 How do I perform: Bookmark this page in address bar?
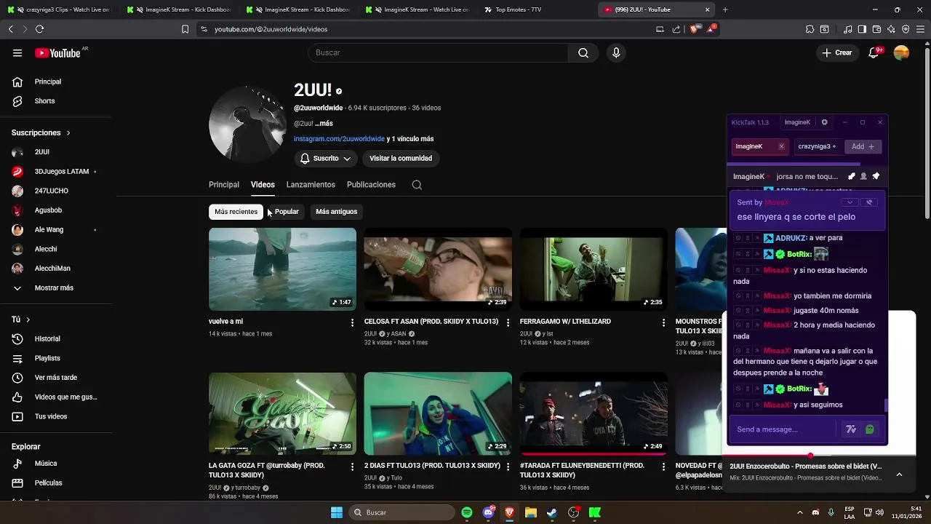click(185, 29)
